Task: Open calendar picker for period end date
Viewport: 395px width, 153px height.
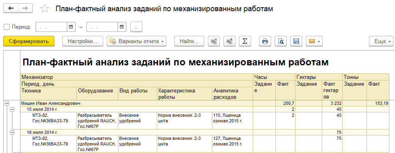Action: click(122, 27)
